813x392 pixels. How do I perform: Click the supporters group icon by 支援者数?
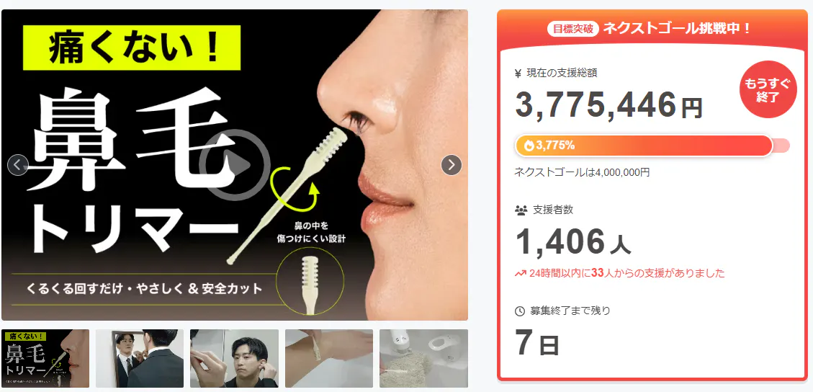coord(521,210)
